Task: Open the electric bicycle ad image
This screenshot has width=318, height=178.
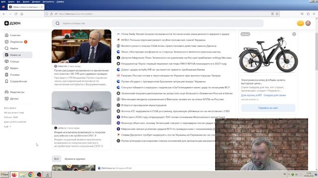Action: tap(268, 54)
